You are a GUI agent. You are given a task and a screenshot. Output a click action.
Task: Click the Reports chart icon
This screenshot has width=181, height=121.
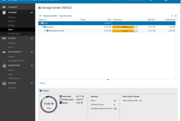(4, 83)
